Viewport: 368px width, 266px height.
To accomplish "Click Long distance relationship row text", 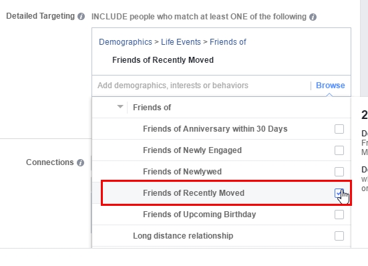I will (x=183, y=236).
